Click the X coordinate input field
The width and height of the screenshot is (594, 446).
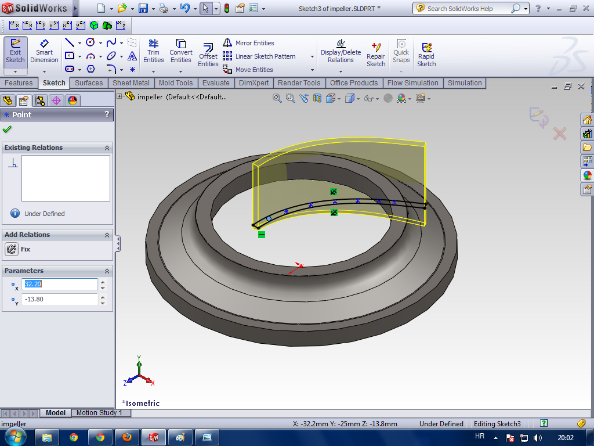pos(59,284)
